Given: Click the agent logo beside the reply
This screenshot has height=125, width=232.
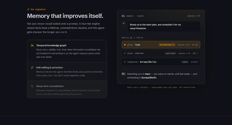Looking at the screenshot, I should 124,74.
